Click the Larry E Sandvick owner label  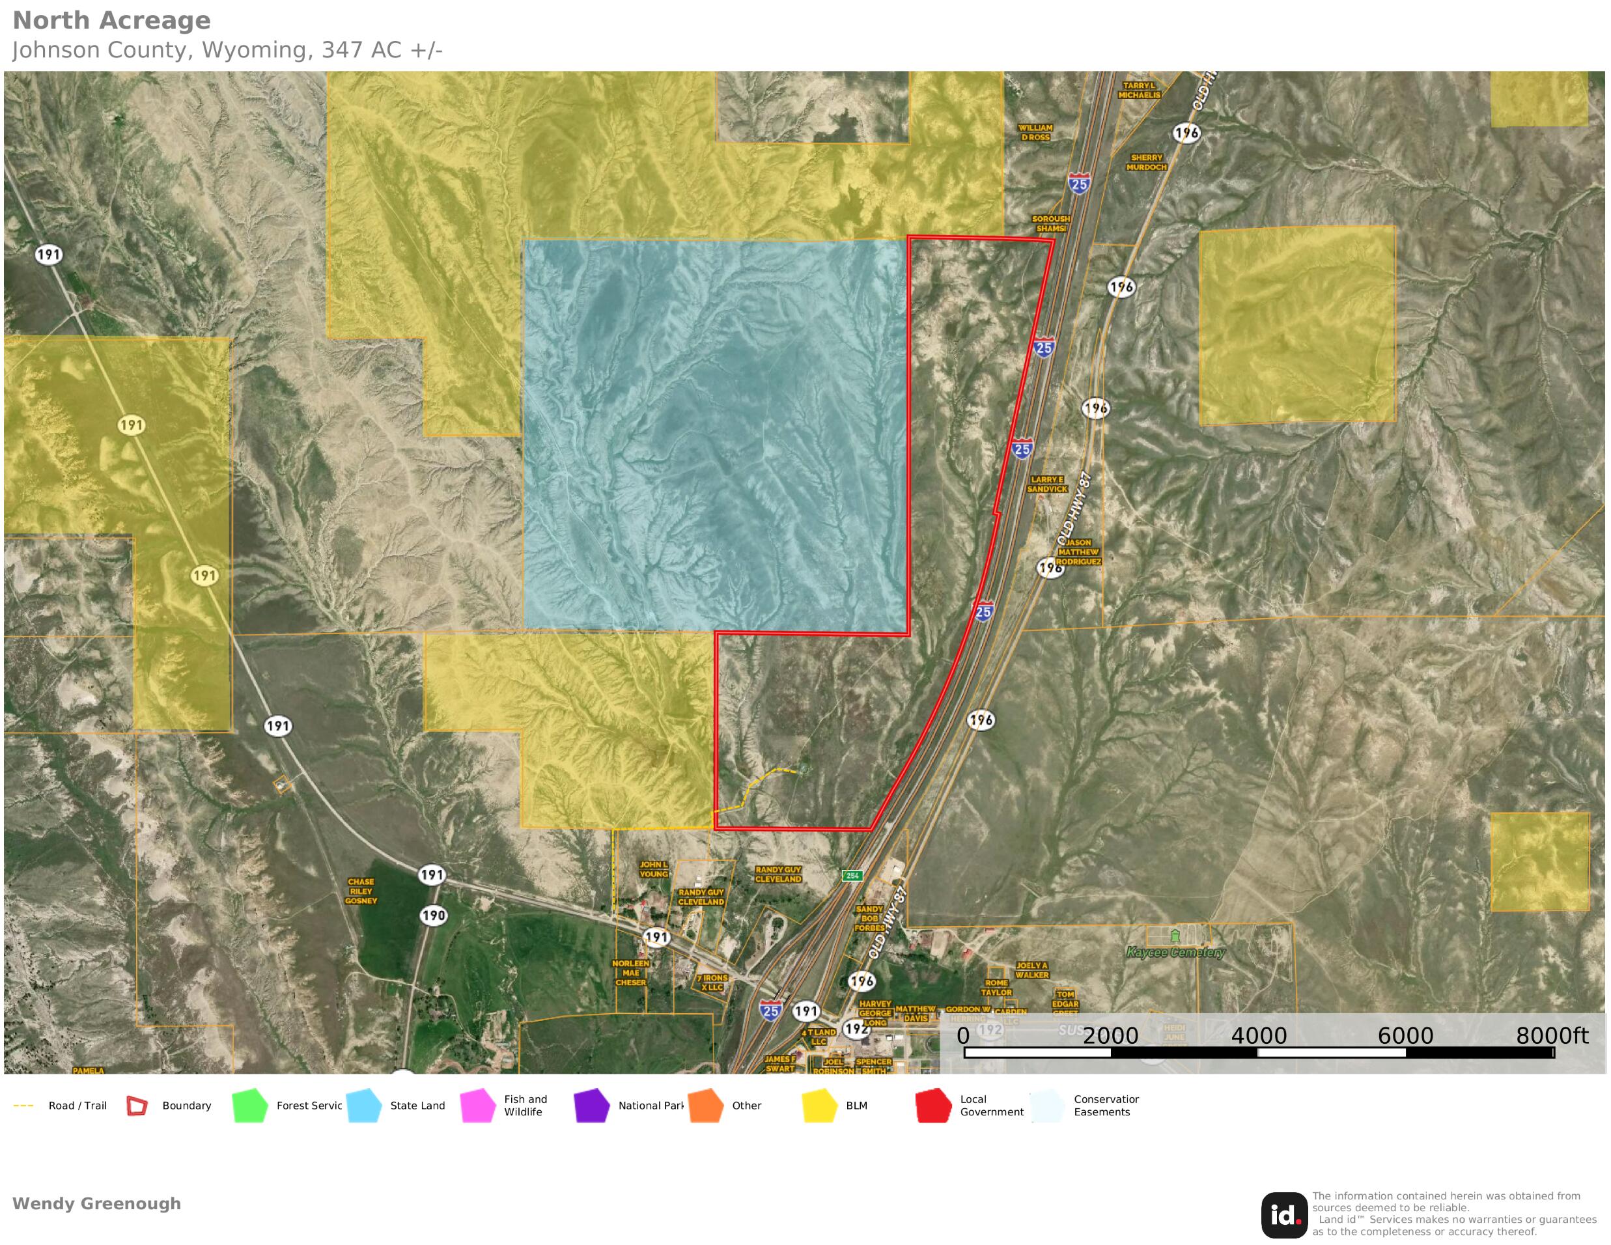(x=1046, y=484)
